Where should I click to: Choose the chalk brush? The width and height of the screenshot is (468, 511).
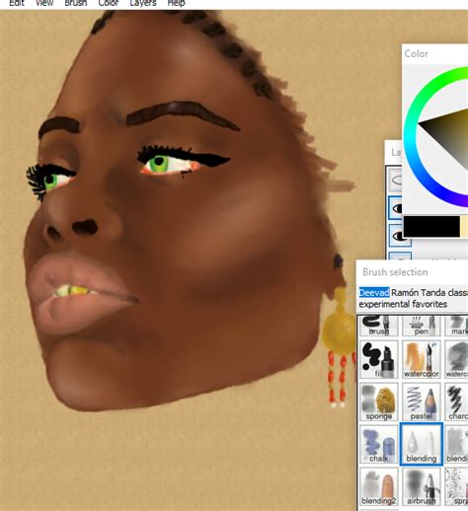379,444
